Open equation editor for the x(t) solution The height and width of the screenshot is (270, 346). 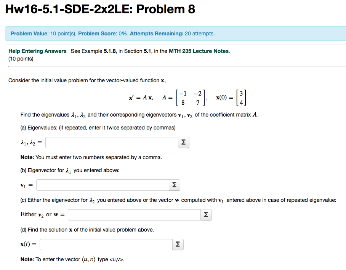tap(178, 244)
